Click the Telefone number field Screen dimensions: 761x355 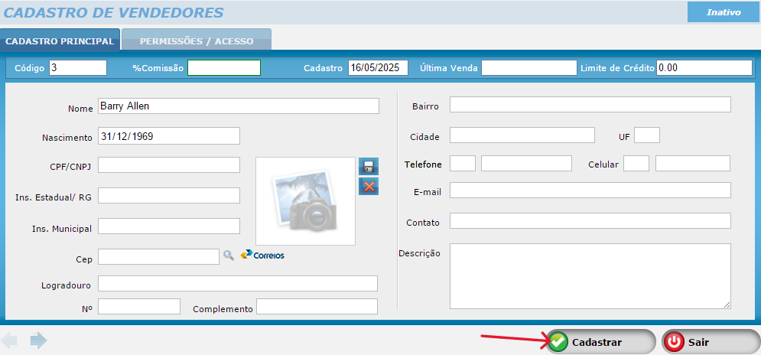[x=527, y=164]
